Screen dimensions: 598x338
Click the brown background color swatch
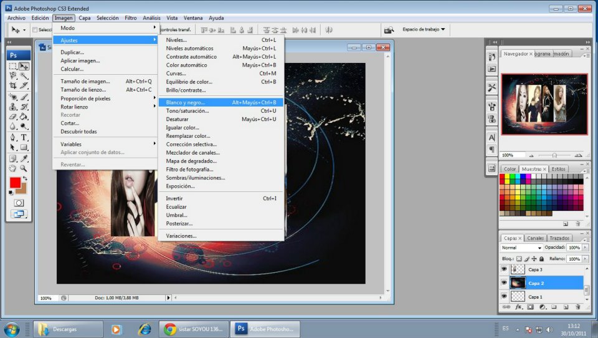click(22, 190)
